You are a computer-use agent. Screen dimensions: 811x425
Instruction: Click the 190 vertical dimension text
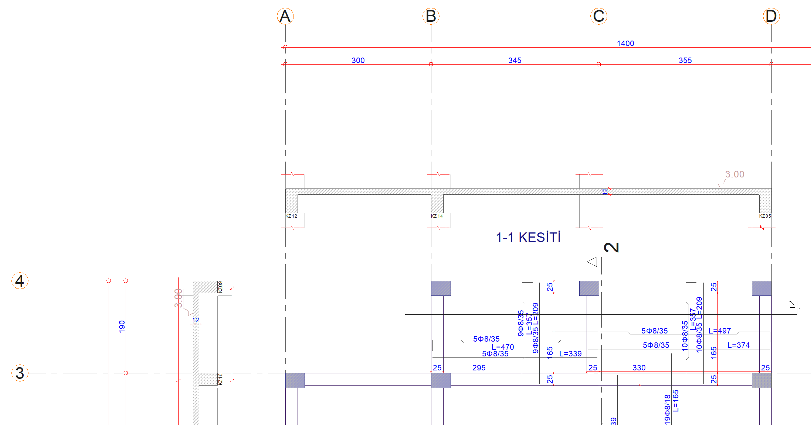point(122,326)
